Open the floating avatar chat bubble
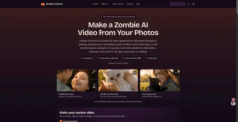238x122 pixels. pos(233,103)
